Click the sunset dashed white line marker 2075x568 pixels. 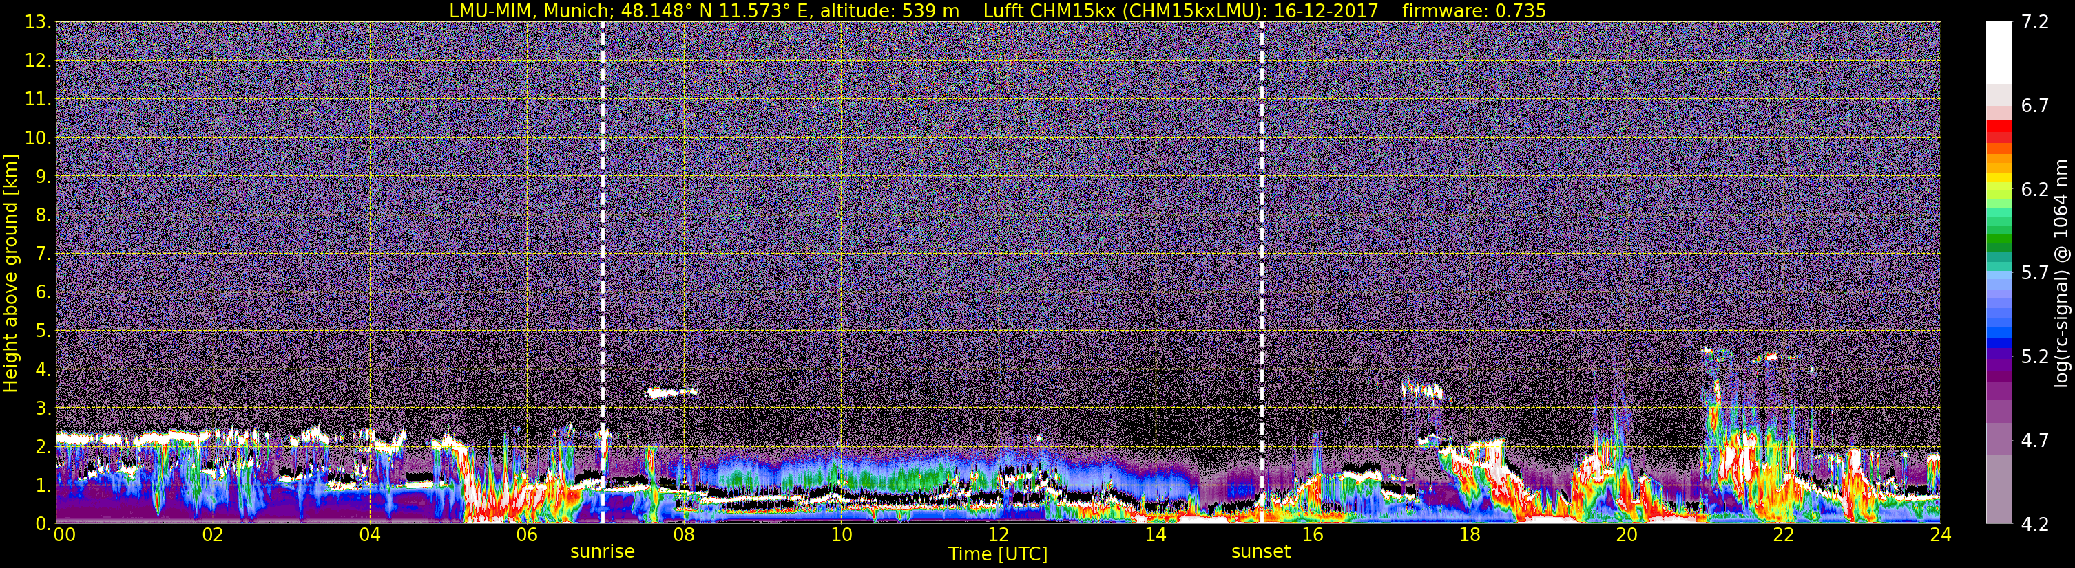coord(1262,272)
